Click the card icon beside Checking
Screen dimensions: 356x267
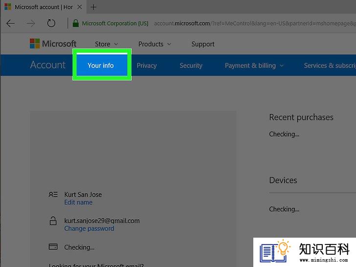pyautogui.click(x=53, y=247)
